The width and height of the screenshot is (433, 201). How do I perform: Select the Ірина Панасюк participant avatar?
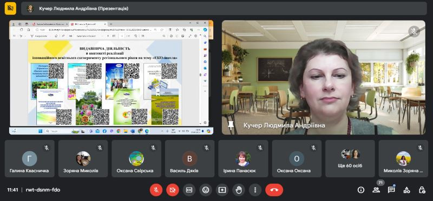coord(243,158)
